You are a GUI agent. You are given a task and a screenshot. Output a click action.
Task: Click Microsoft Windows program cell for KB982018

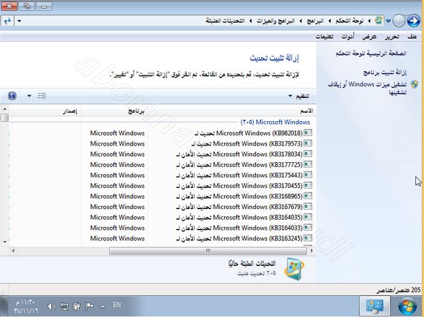click(117, 133)
